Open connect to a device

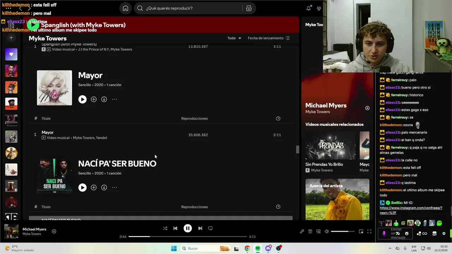(319, 231)
